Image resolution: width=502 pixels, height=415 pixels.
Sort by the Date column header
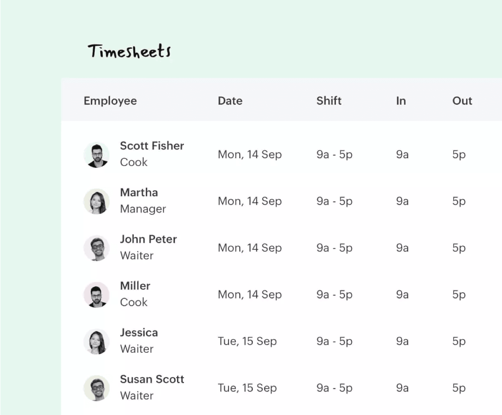pyautogui.click(x=230, y=101)
